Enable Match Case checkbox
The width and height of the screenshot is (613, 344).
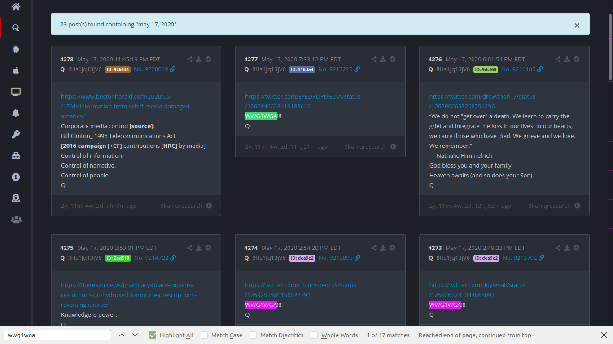point(204,335)
